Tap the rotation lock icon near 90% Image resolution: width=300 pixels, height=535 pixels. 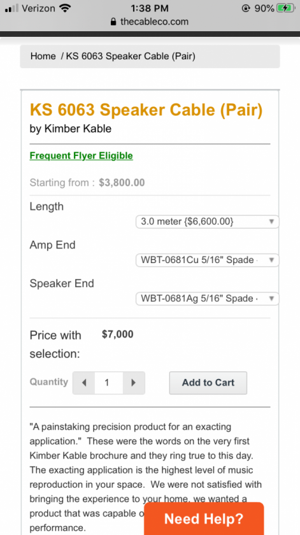[246, 8]
